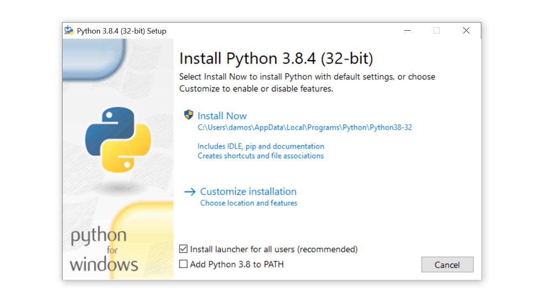The image size is (538, 303).
Task: Select Install Now
Action: click(x=222, y=116)
